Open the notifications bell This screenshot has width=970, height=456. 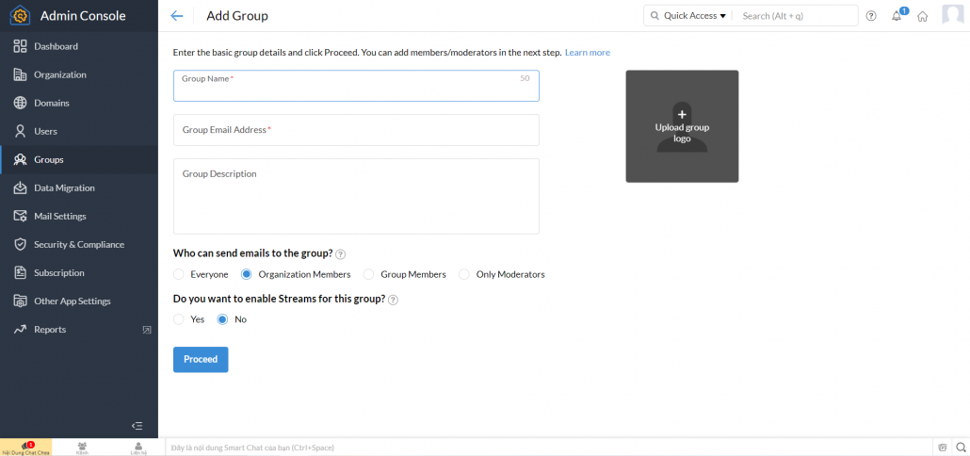coord(897,16)
